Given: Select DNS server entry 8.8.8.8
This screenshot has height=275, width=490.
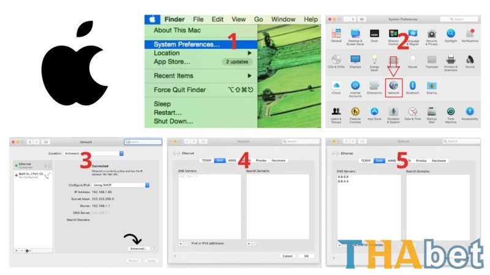Looking at the screenshot, I should click(343, 177).
